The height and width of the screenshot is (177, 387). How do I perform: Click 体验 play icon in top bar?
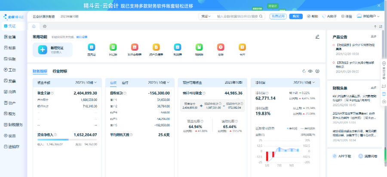tap(347, 16)
